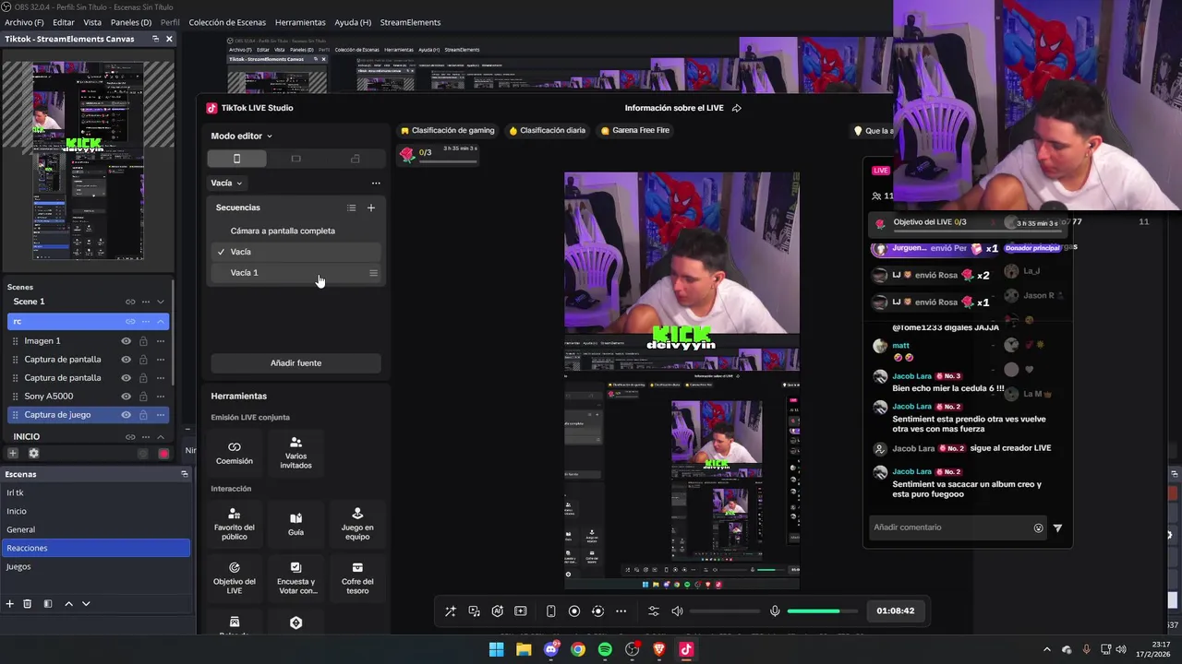
Task: Open Favorito del público tool
Action: (x=235, y=524)
